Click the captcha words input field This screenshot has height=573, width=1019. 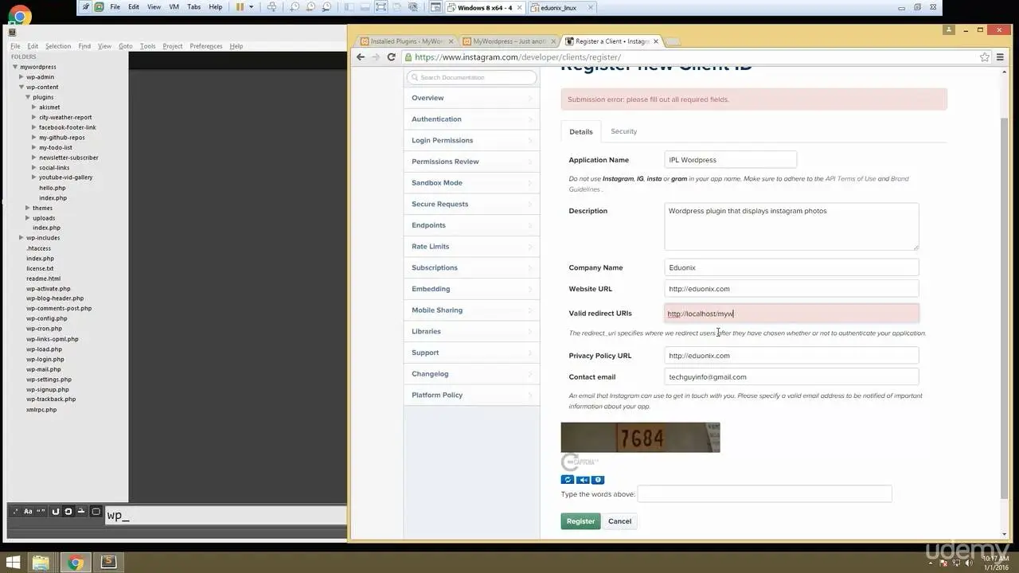click(x=764, y=493)
